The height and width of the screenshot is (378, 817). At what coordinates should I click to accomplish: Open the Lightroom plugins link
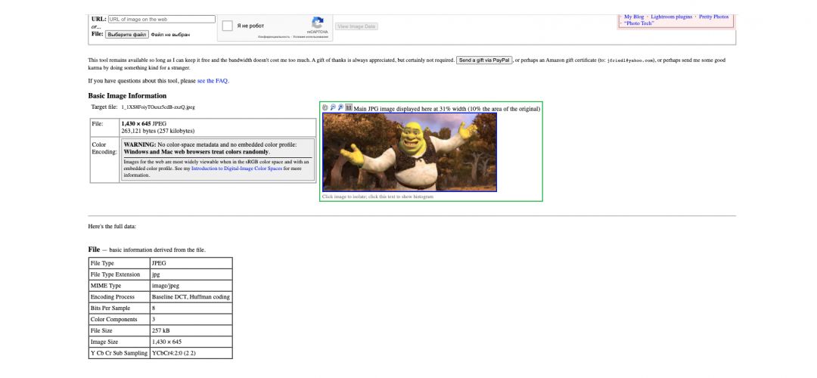673,17
